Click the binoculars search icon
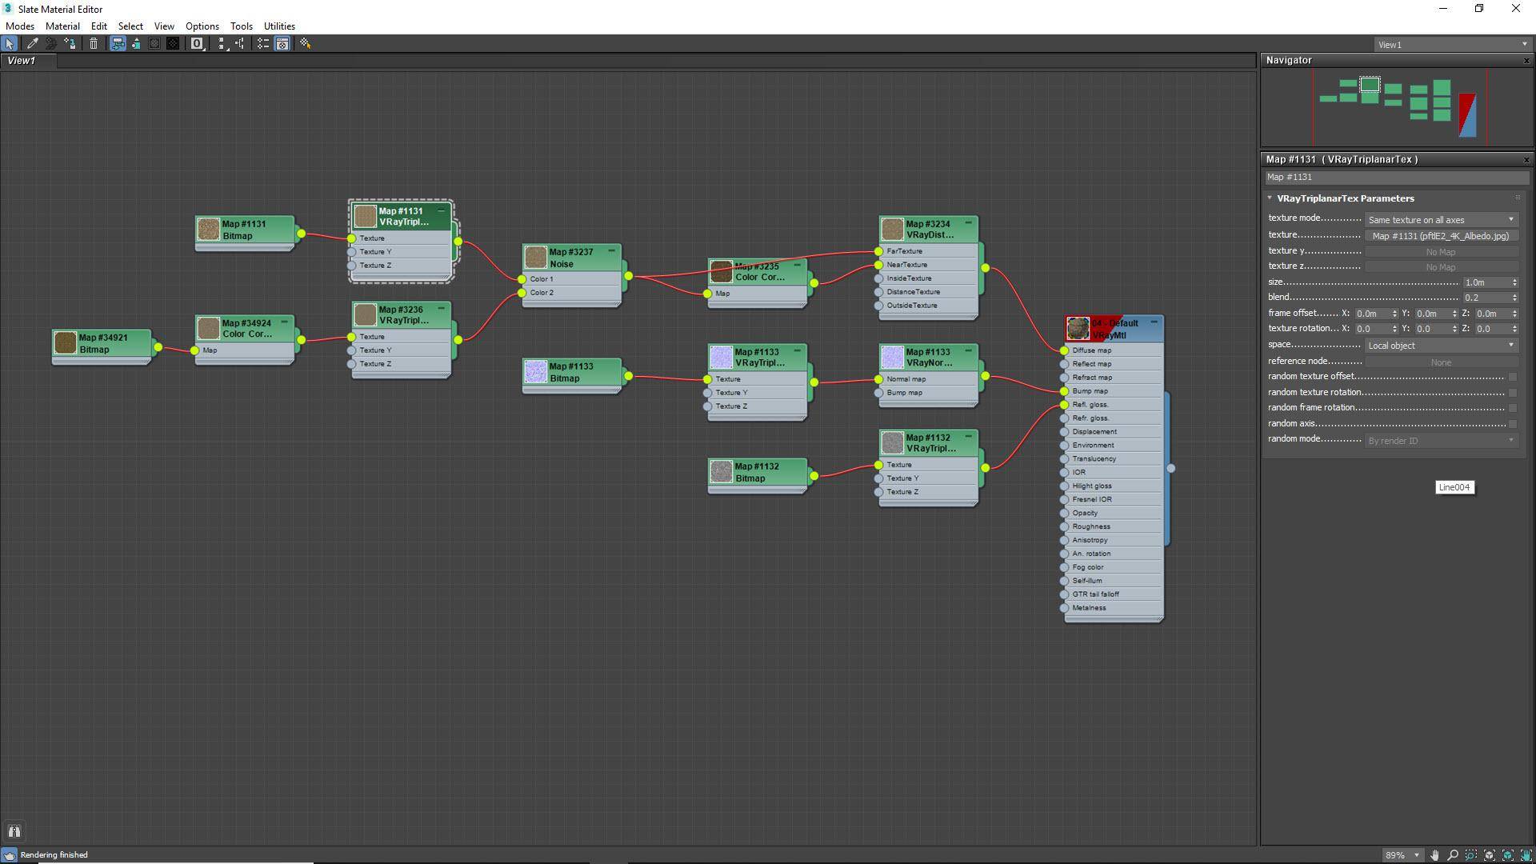Image resolution: width=1536 pixels, height=864 pixels. tap(14, 831)
